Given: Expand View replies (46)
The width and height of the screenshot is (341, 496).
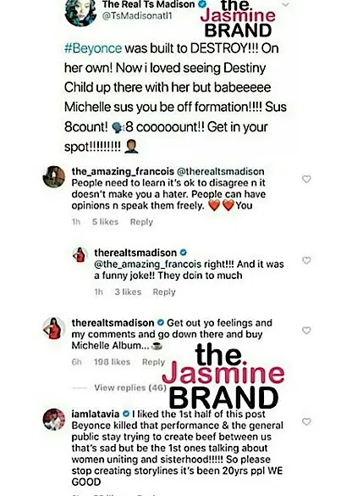Looking at the screenshot, I should [x=130, y=387].
